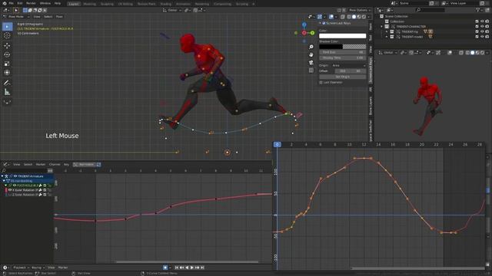Open the Render menu
The width and height of the screenshot is (492, 276).
[x=31, y=3]
